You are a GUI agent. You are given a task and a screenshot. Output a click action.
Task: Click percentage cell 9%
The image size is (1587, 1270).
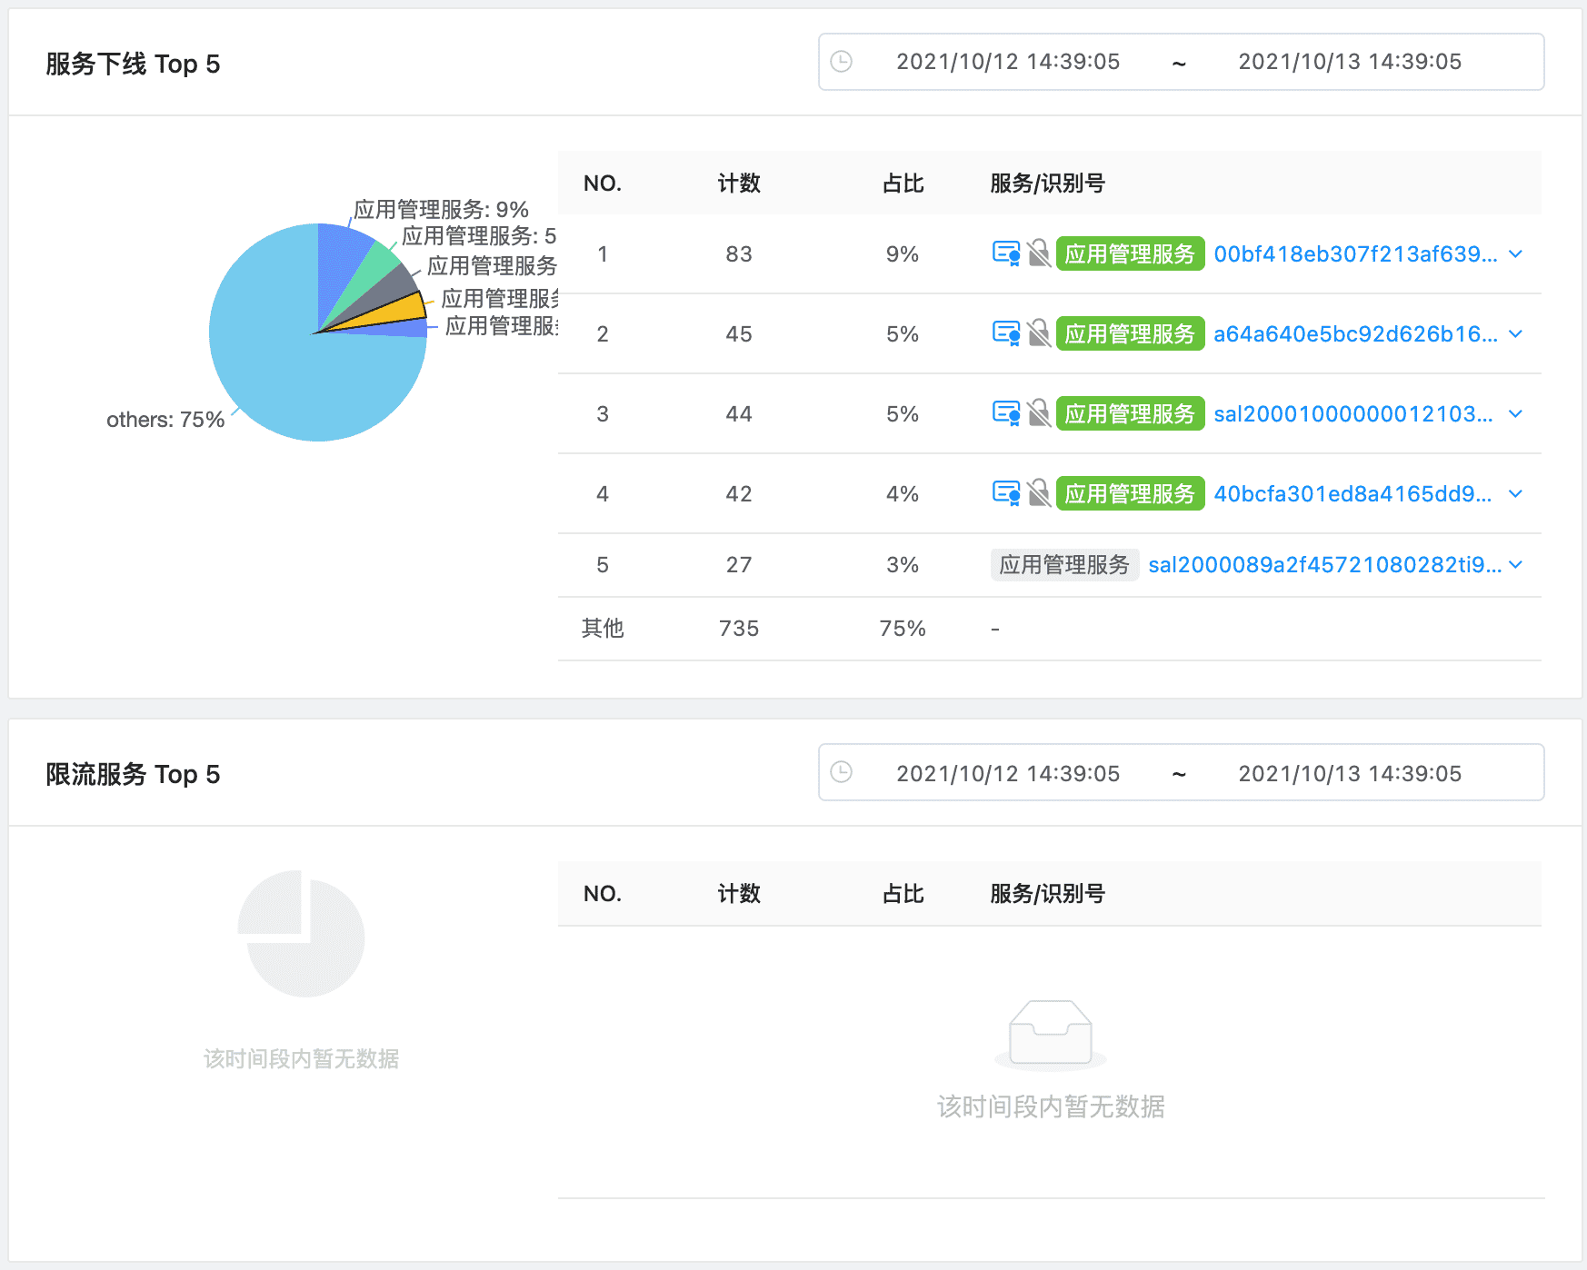[903, 254]
